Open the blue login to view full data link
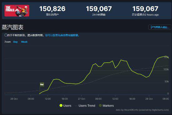Image resolution: width=172 pixels, height=115 pixels. tap(62, 35)
